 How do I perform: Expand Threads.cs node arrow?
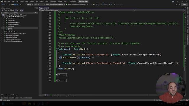4,30
